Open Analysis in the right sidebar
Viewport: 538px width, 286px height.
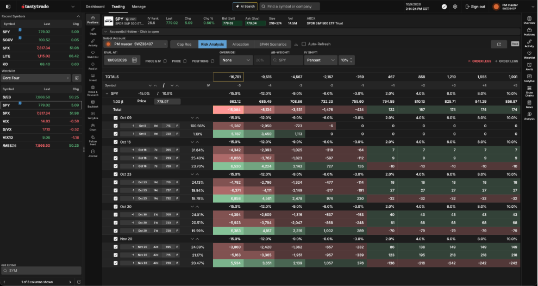tap(529, 116)
